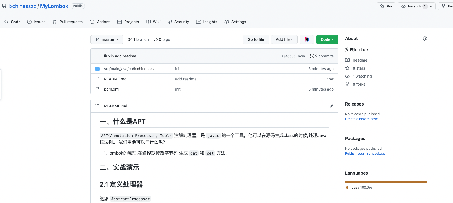
Task: Open the lxchinesszz owner profile link
Action: tap(22, 6)
